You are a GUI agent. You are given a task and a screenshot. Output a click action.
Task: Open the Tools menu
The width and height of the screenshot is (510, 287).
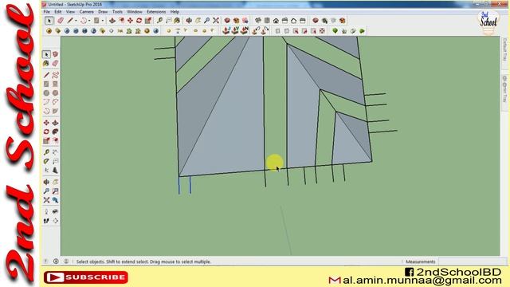(117, 12)
